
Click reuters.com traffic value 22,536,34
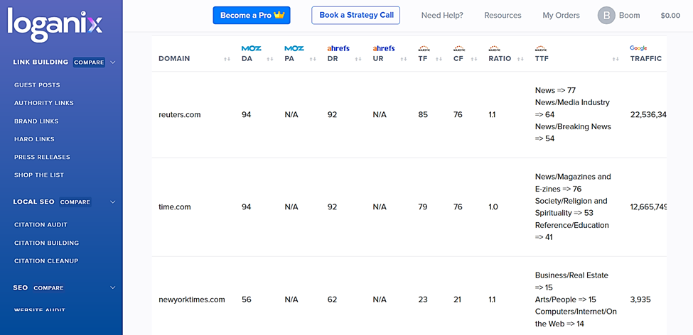[x=648, y=115]
